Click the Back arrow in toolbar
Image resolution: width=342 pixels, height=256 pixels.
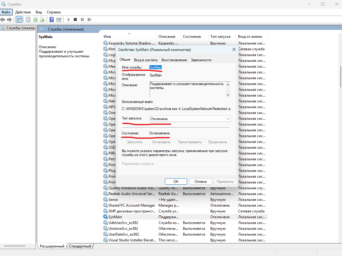[x=3, y=20]
